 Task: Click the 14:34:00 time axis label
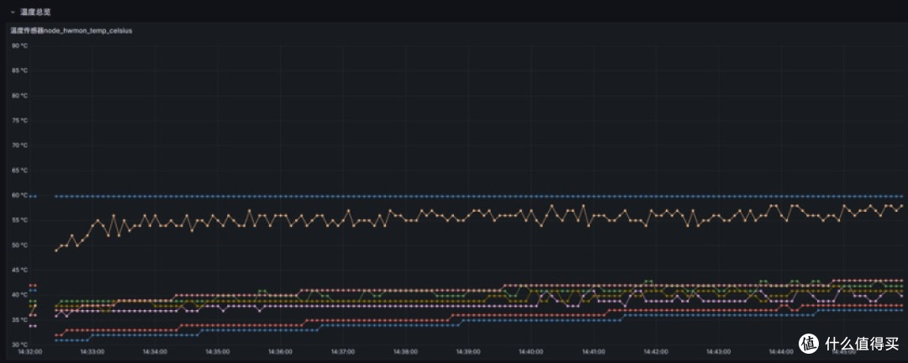[156, 351]
